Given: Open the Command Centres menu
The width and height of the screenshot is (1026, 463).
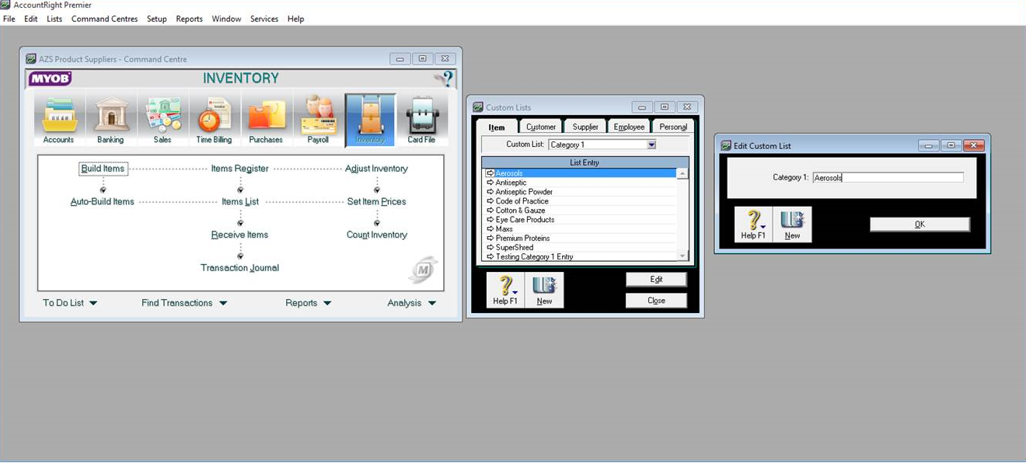Looking at the screenshot, I should pos(104,19).
